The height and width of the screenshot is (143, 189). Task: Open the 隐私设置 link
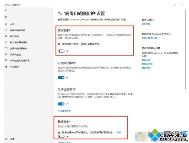click(146, 60)
